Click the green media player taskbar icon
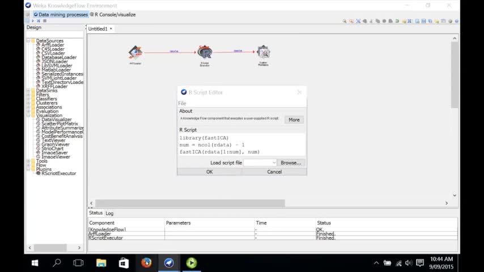This screenshot has width=484, height=272. [192, 263]
